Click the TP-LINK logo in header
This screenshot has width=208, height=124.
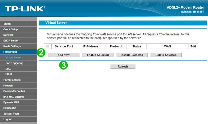pyautogui.click(x=25, y=9)
